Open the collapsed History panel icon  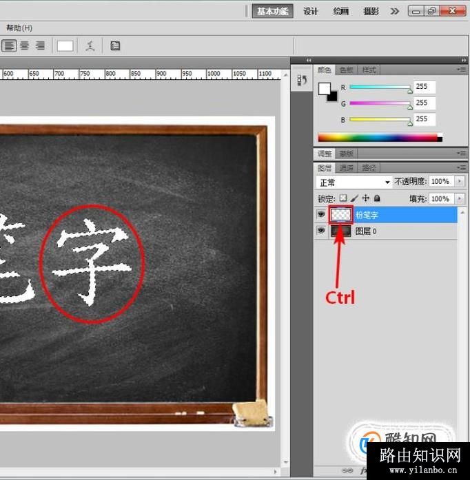(x=301, y=81)
